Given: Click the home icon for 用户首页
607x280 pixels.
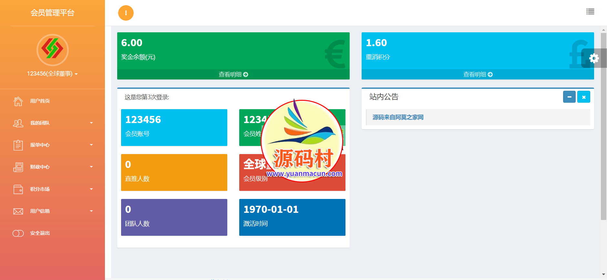Looking at the screenshot, I should tap(18, 101).
